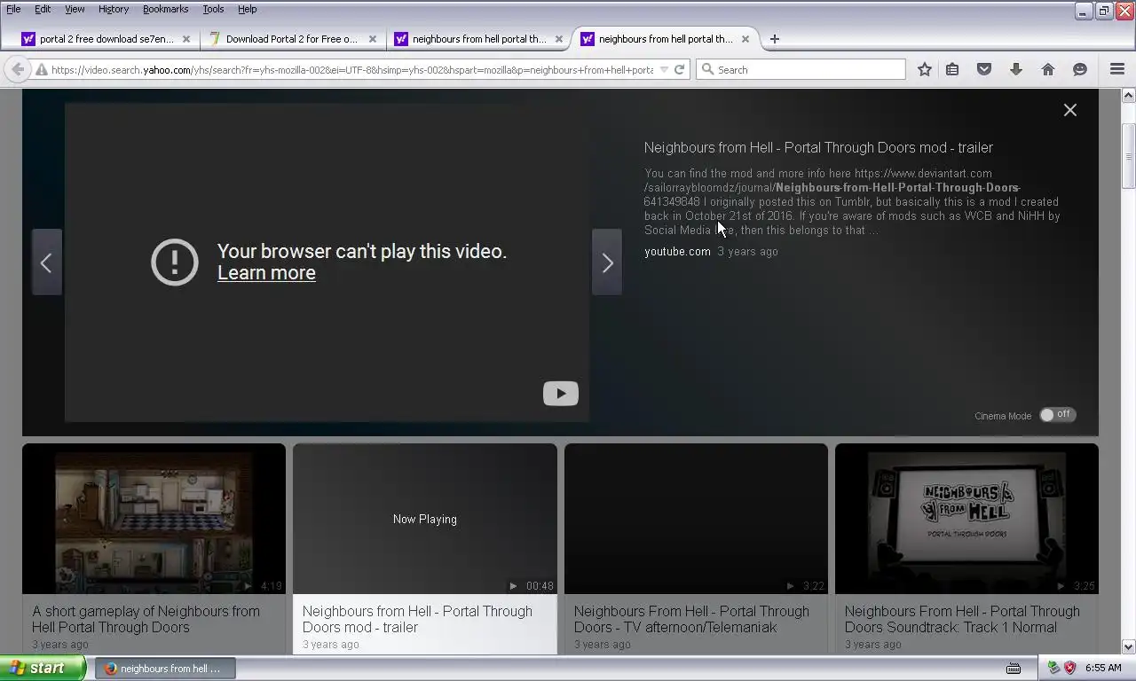
Task: Open the 'Soundtrack: Track 1 Normal' video thumbnail
Action: point(966,519)
